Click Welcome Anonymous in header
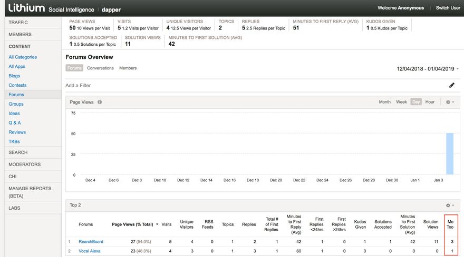Image resolution: width=464 pixels, height=257 pixels. (x=401, y=8)
